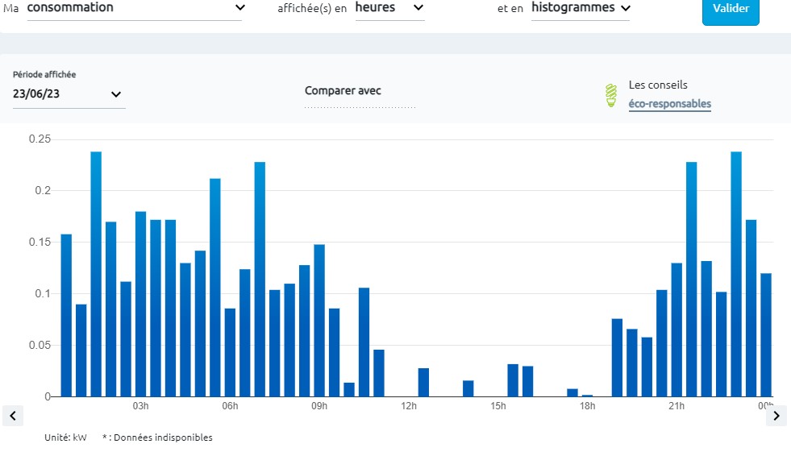
Task: Click the last bar at 00h
Action: [765, 334]
